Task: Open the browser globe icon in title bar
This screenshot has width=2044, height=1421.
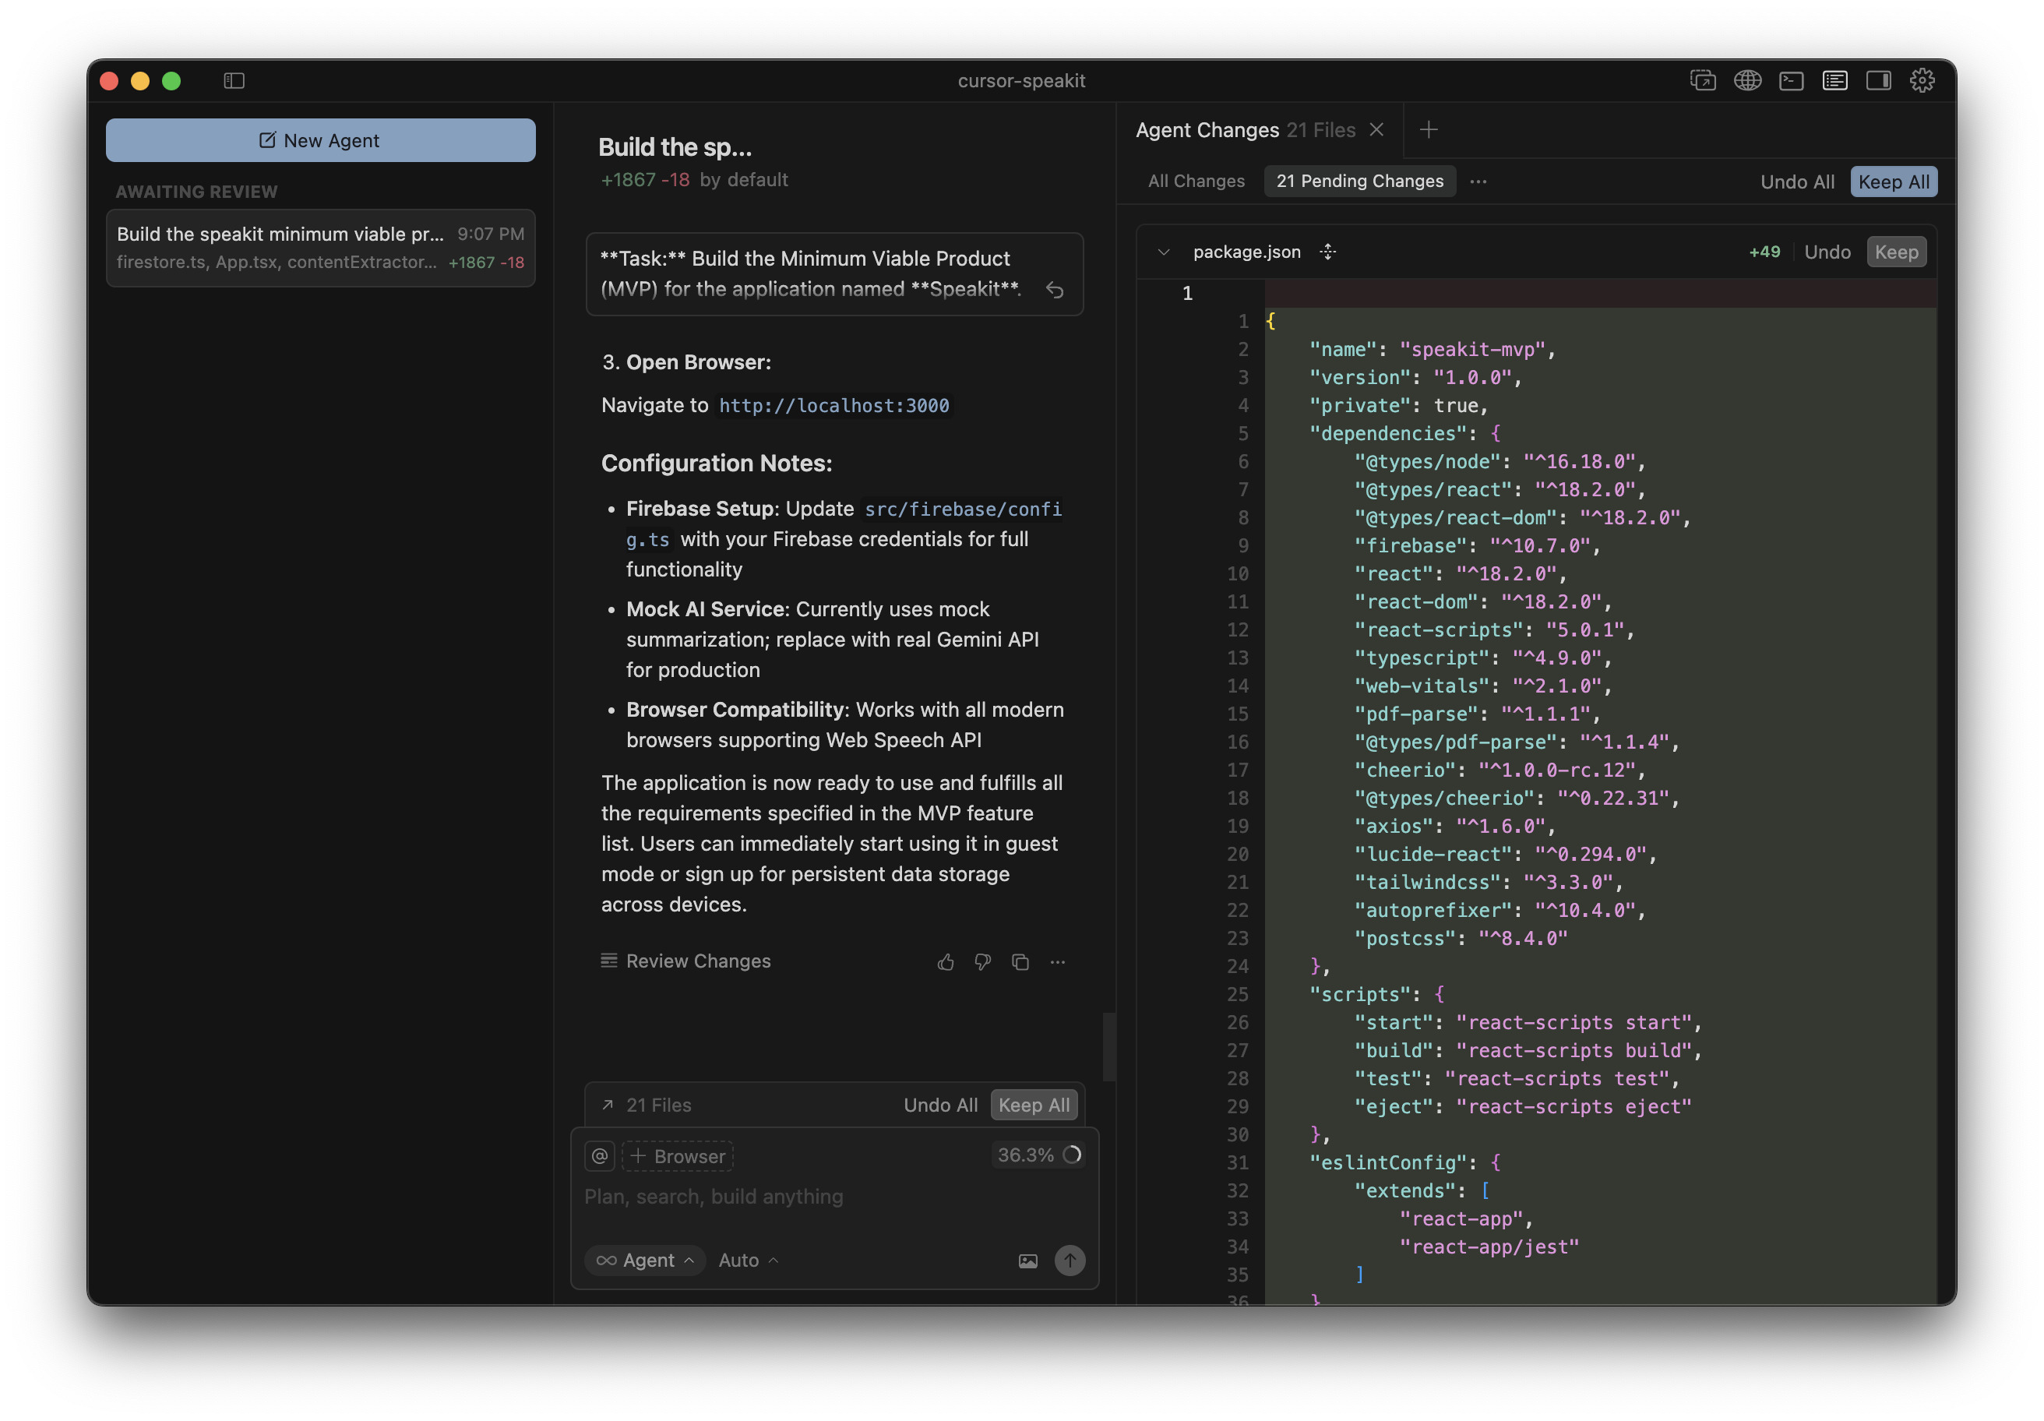Action: (1746, 81)
